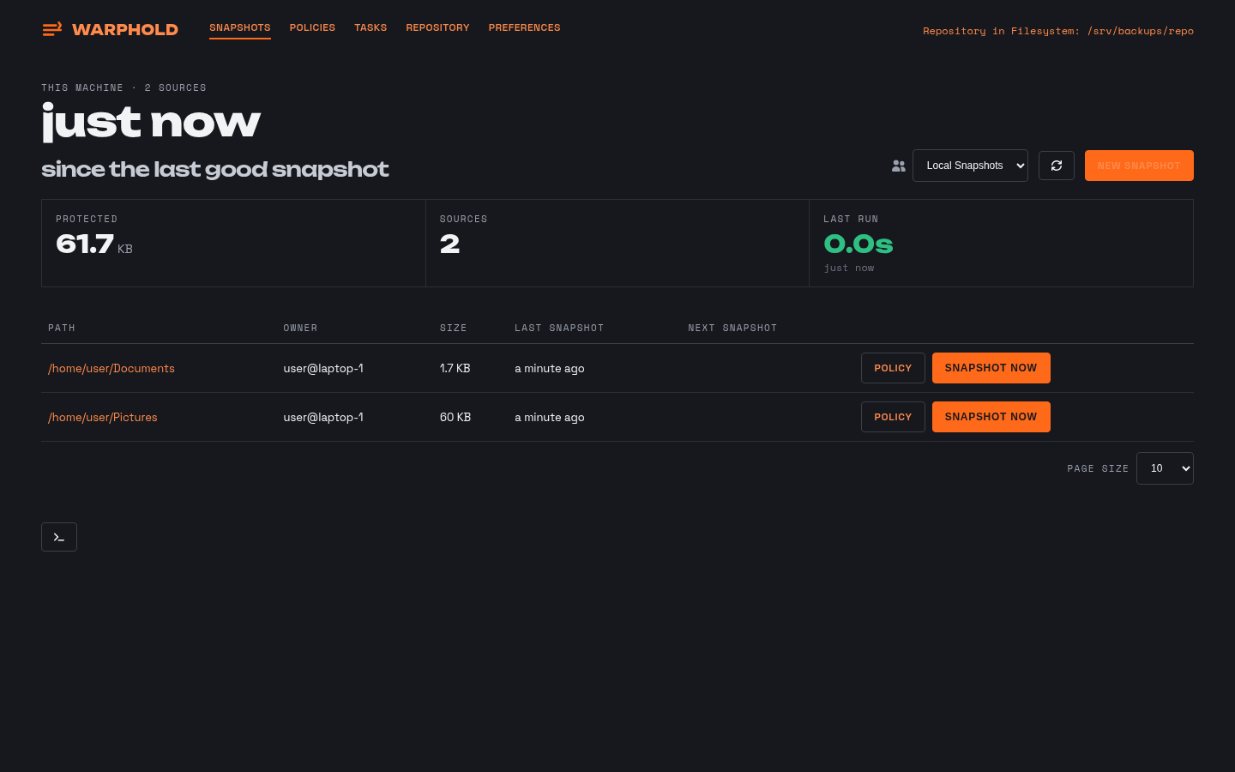
Task: Click the 1.7 KB size cell
Action: click(455, 368)
